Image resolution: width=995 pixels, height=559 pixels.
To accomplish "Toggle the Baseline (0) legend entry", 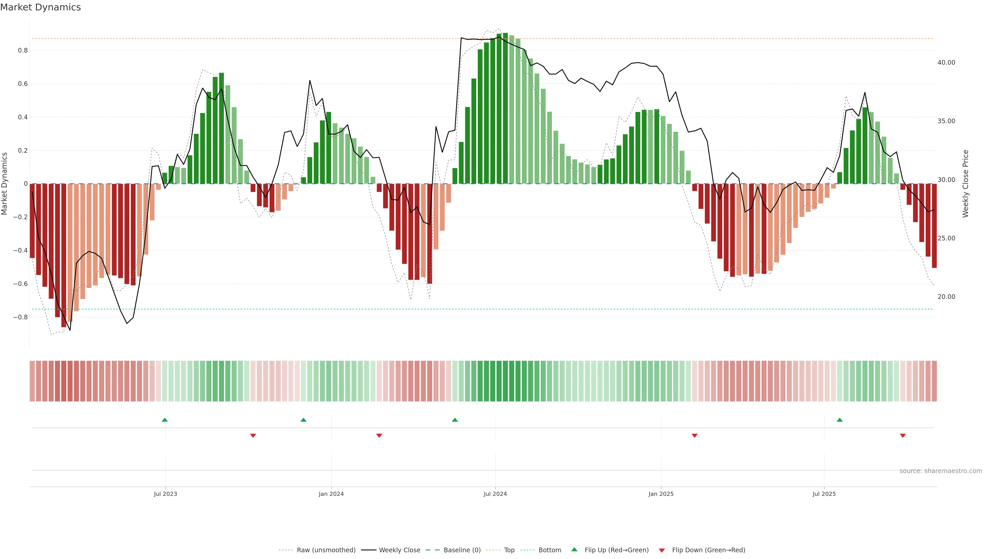I will click(462, 550).
